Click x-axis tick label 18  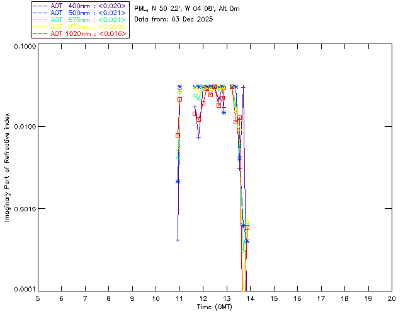344,298
